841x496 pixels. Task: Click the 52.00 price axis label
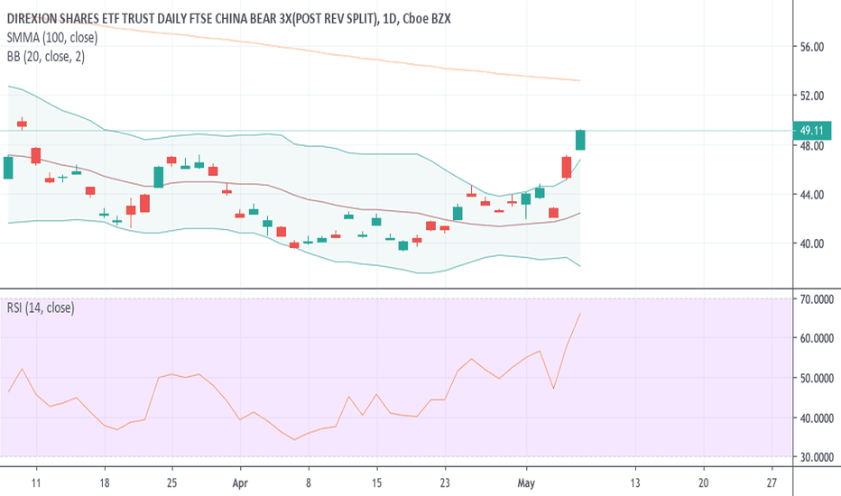coord(811,96)
